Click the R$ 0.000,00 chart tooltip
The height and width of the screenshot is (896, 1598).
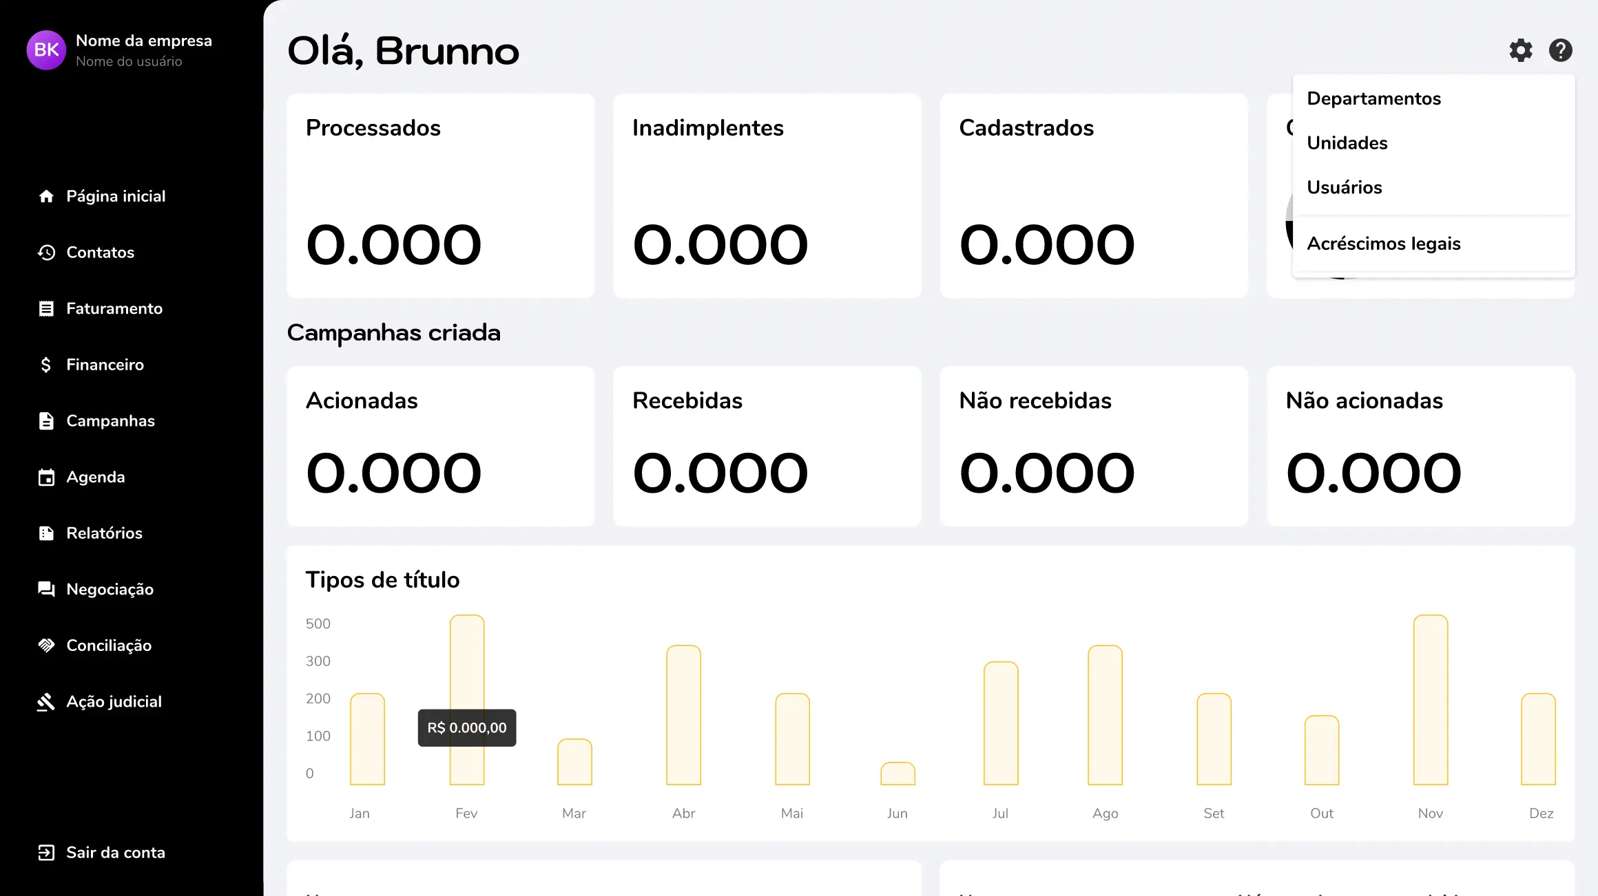(466, 727)
